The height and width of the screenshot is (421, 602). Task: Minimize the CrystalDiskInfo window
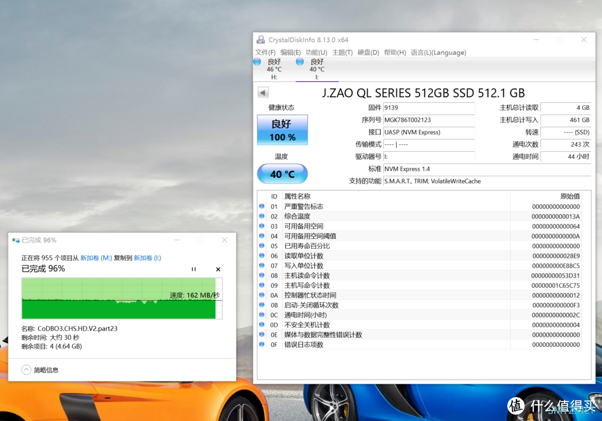536,40
